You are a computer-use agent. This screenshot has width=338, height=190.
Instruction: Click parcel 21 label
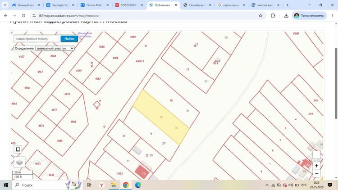click(x=124, y=136)
